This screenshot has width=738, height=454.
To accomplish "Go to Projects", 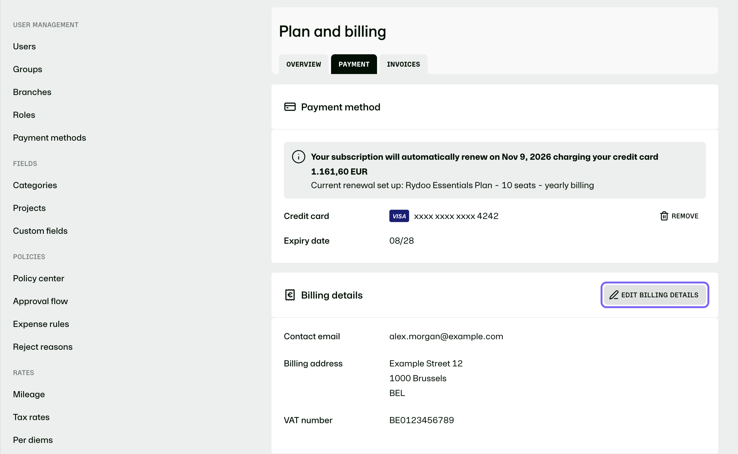I will [29, 208].
